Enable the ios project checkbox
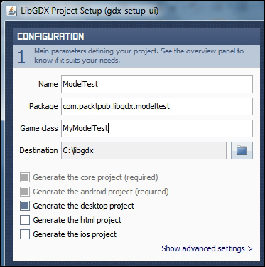 25,234
